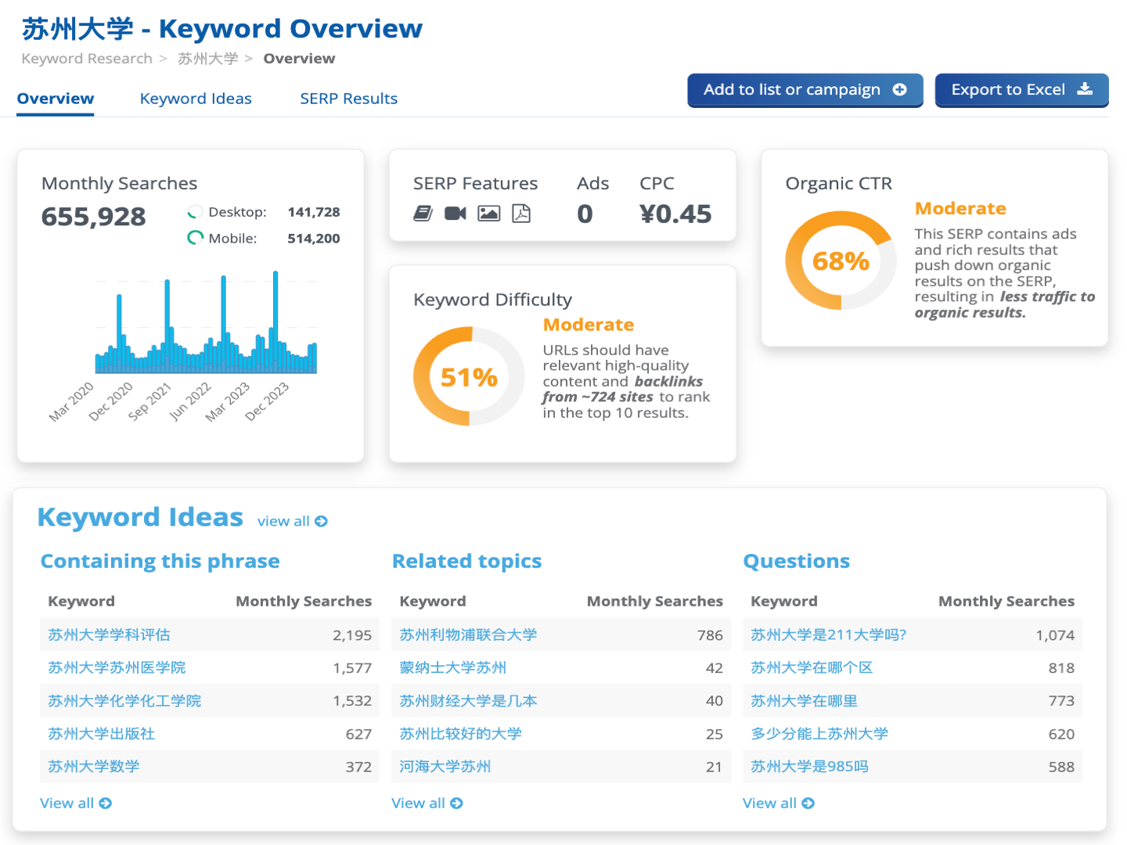Click the monthly searches trend bar chart
This screenshot has width=1127, height=845.
click(206, 322)
